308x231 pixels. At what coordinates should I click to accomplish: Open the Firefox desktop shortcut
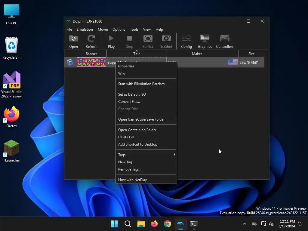tap(11, 117)
